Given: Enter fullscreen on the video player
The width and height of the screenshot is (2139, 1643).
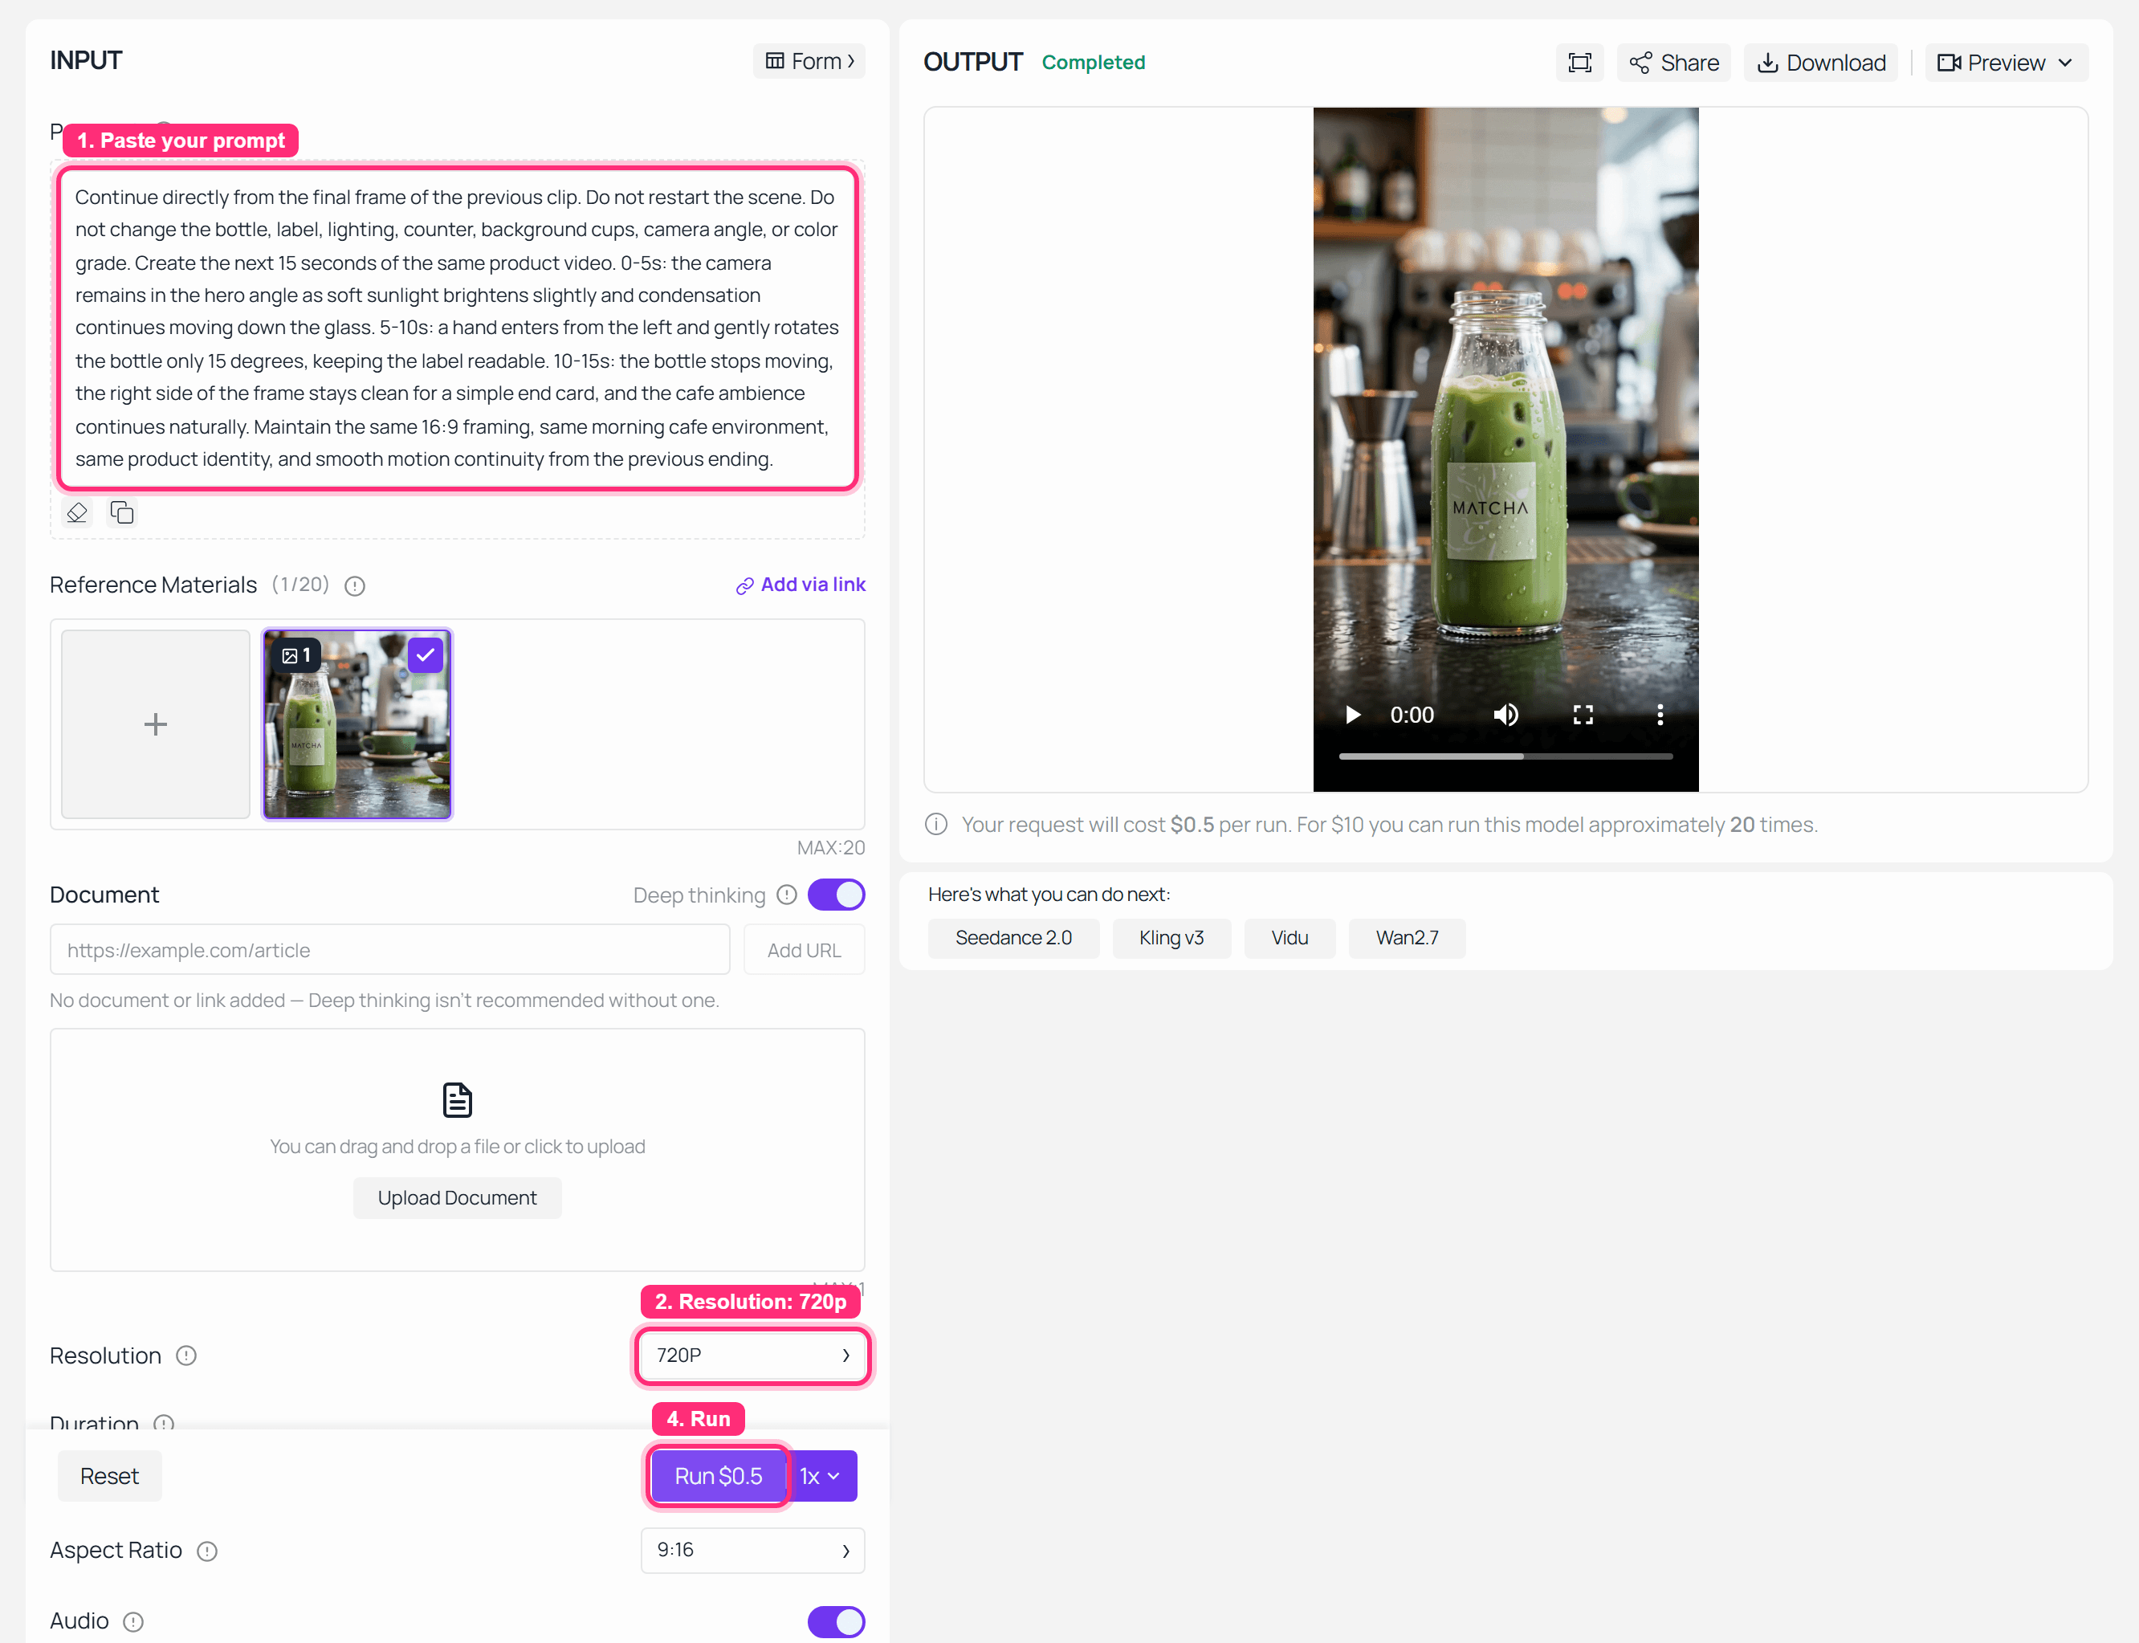Looking at the screenshot, I should [x=1583, y=715].
